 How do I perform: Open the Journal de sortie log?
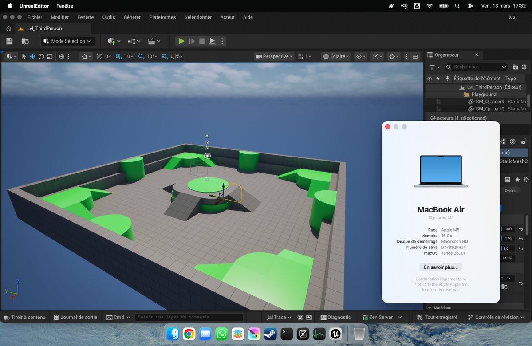click(x=75, y=318)
